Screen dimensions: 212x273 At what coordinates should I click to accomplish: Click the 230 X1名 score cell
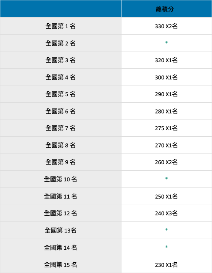(167, 265)
